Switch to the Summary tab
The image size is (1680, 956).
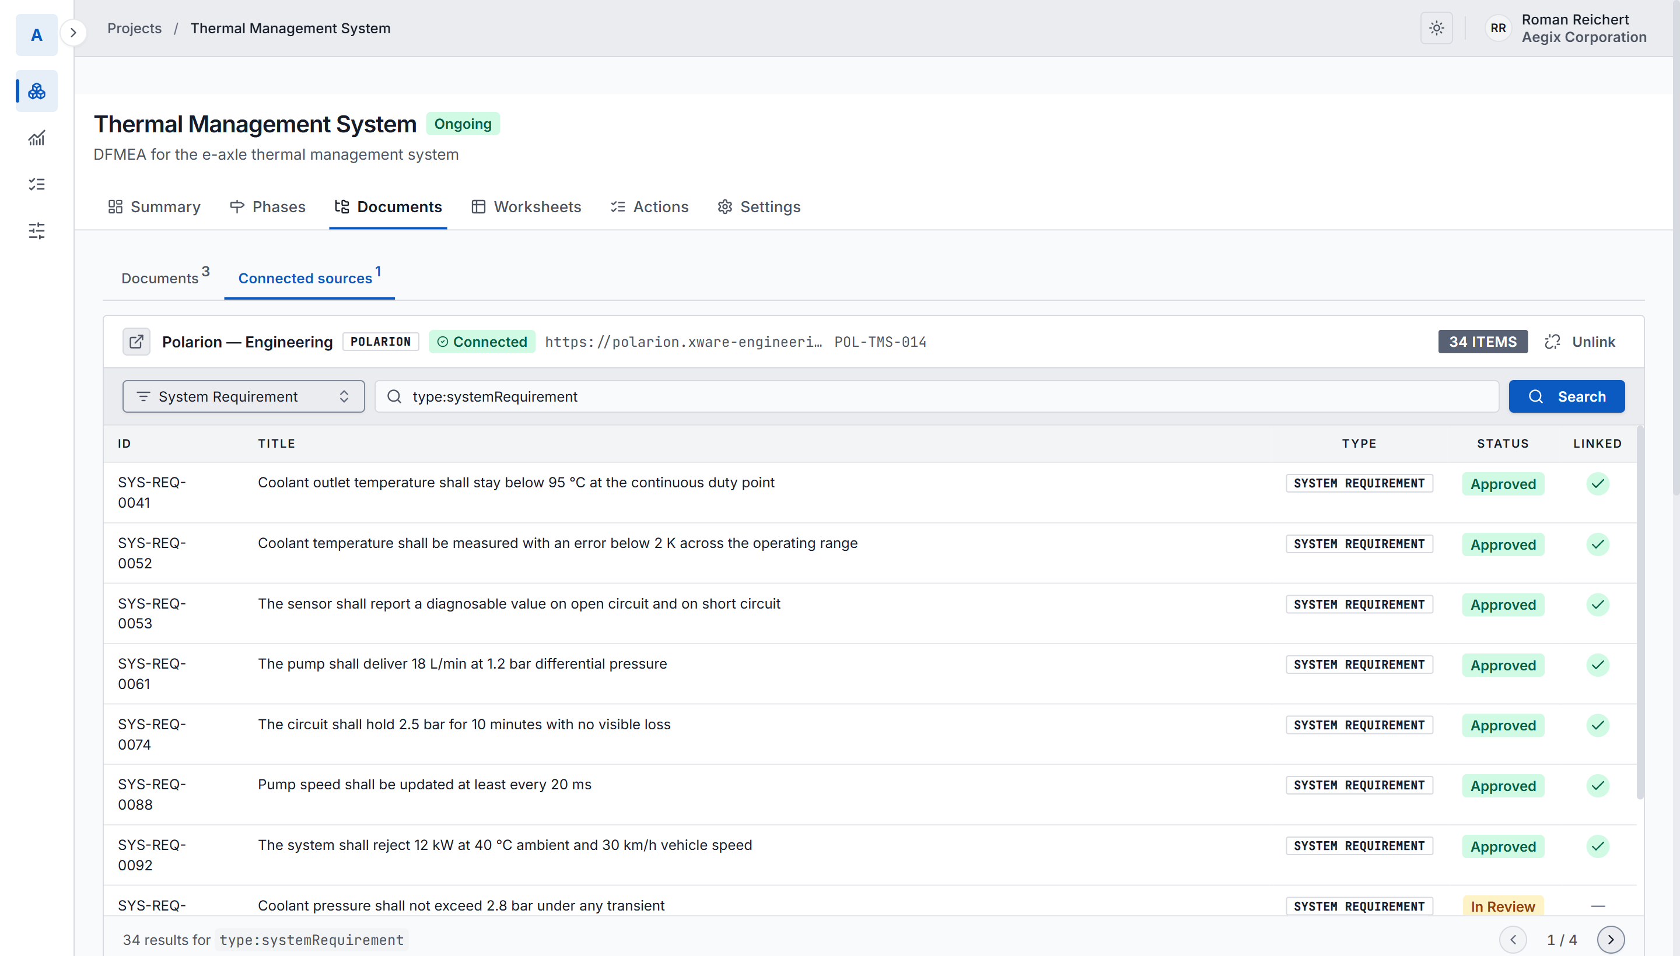[155, 207]
